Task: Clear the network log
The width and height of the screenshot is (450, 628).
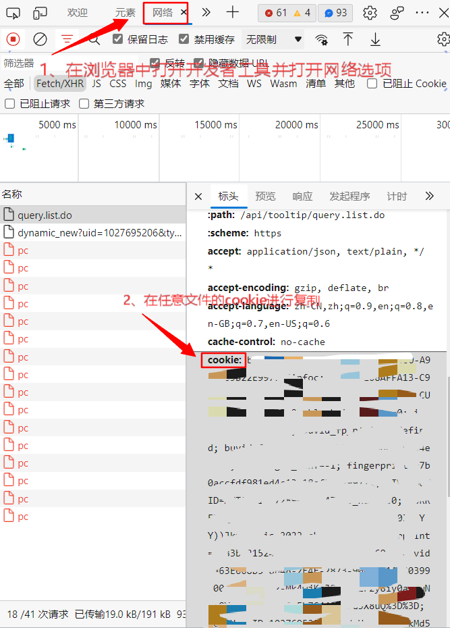Action: point(40,39)
